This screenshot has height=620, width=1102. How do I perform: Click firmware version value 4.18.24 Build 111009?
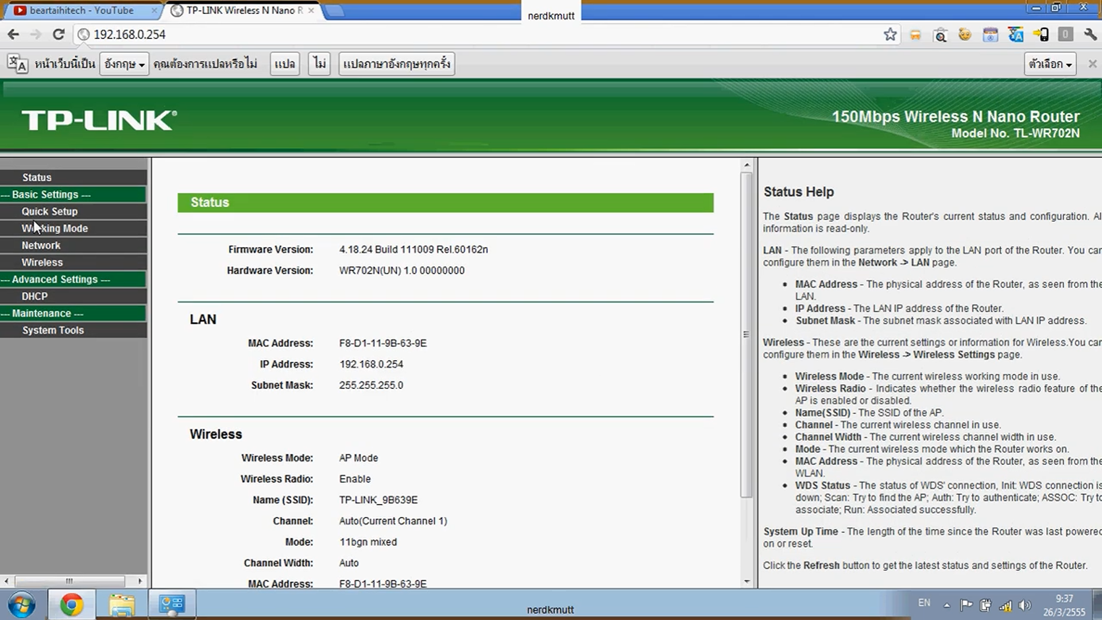(x=413, y=249)
